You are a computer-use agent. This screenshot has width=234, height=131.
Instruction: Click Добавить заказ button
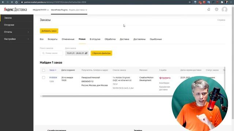[x=49, y=31]
